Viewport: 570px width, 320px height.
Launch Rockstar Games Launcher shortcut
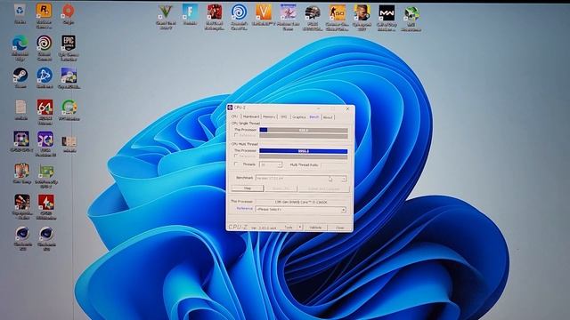44,15
